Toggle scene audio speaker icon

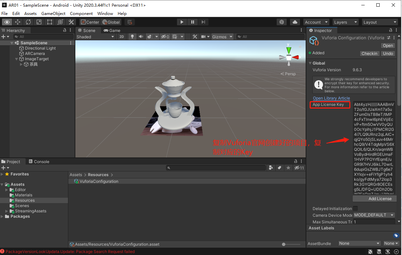(141, 37)
